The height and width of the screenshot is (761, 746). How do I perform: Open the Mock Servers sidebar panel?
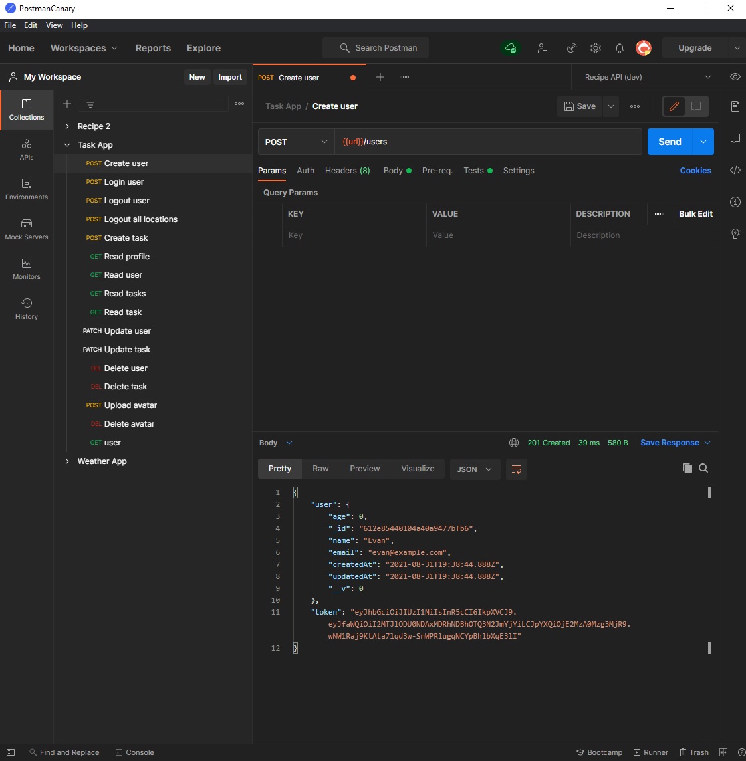click(26, 229)
